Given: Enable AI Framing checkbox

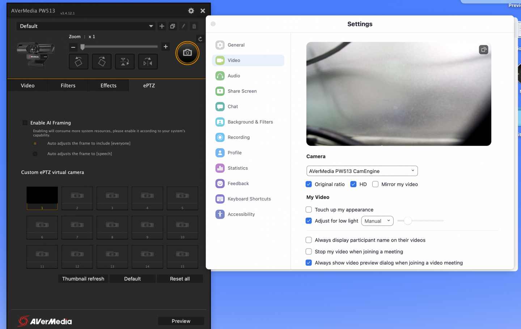Looking at the screenshot, I should (x=25, y=123).
